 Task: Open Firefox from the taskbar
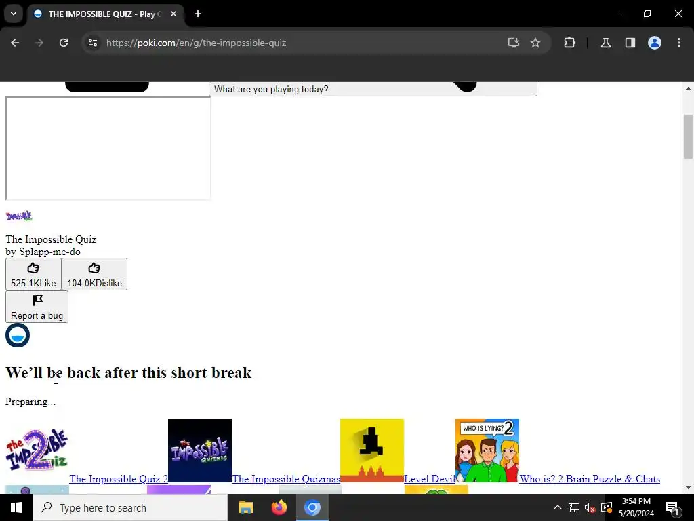(x=279, y=507)
